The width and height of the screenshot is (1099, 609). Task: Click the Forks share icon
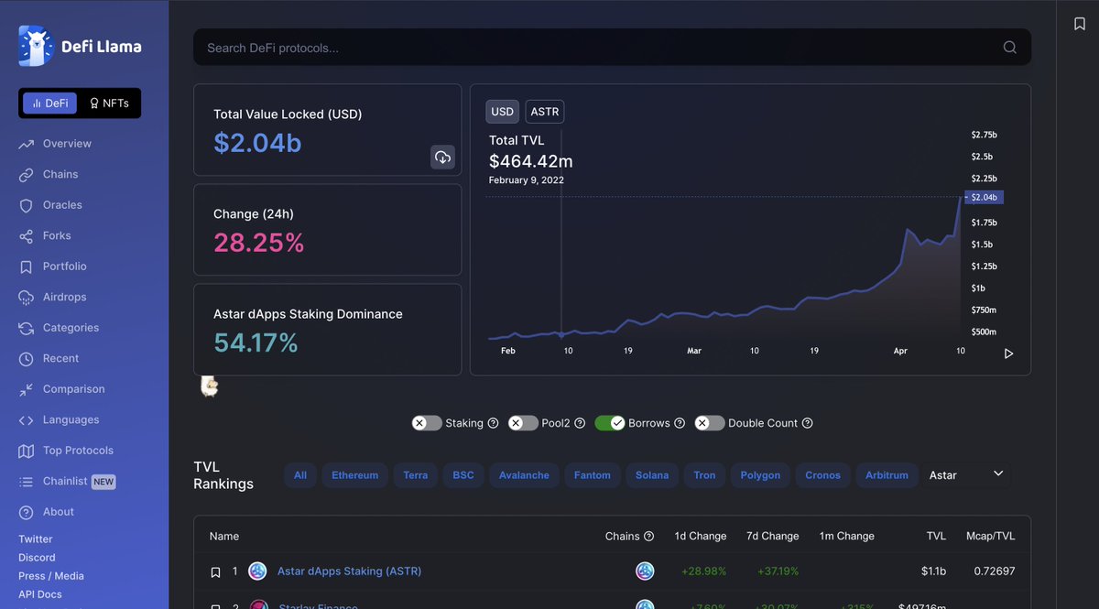[26, 236]
